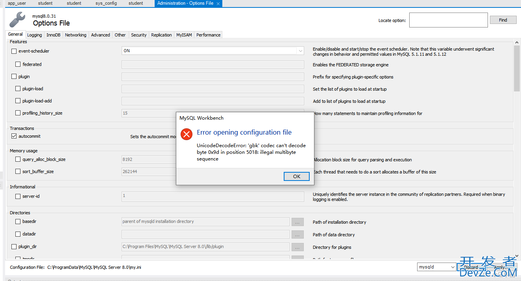Viewport: 521px width, 281px height.
Task: Click OK in the error dialog
Action: 297,176
